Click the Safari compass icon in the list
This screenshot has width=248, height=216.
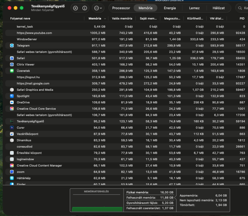point(12,58)
